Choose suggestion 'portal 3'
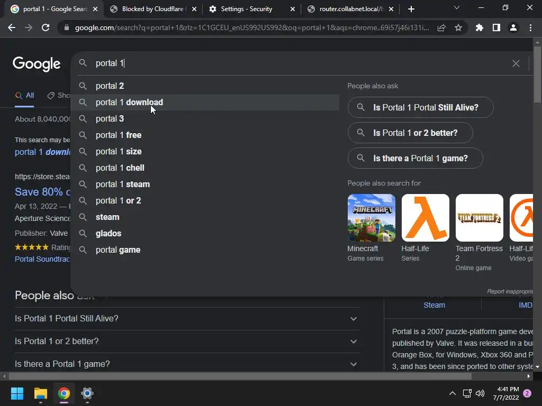Image resolution: width=542 pixels, height=406 pixels. [x=205, y=118]
